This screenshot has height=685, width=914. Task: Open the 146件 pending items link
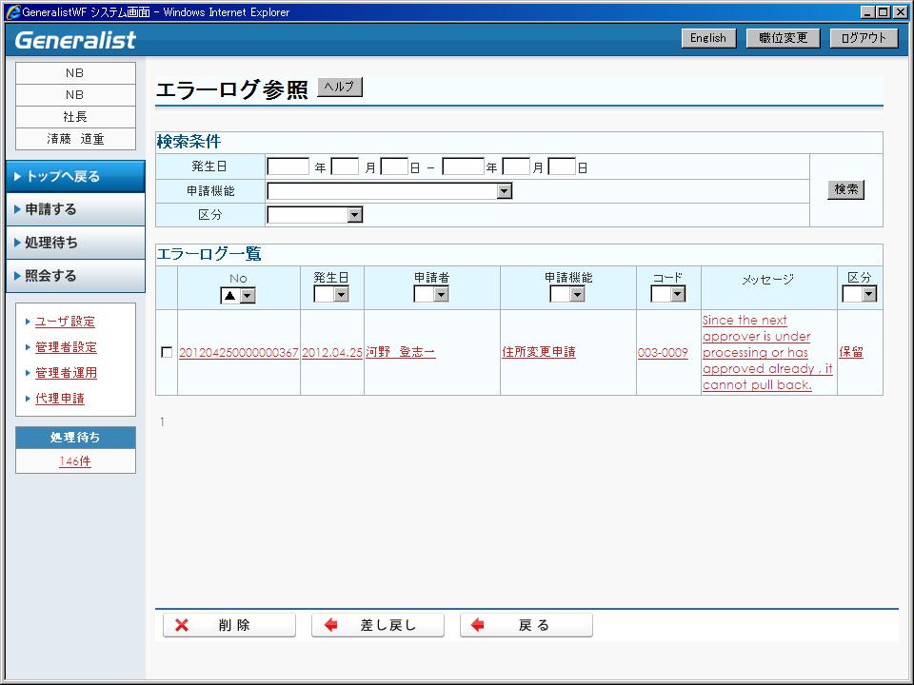(75, 461)
